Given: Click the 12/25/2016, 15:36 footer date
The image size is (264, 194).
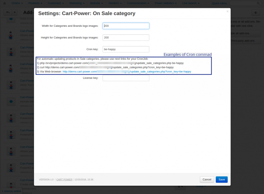Looking at the screenshot, I should 84,180.
